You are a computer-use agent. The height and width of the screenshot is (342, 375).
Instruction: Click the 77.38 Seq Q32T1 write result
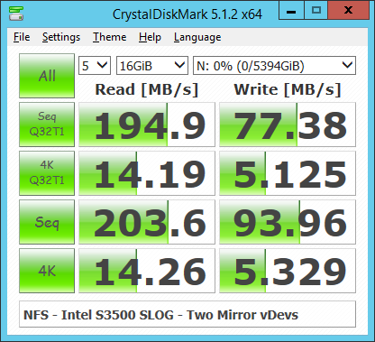[288, 125]
